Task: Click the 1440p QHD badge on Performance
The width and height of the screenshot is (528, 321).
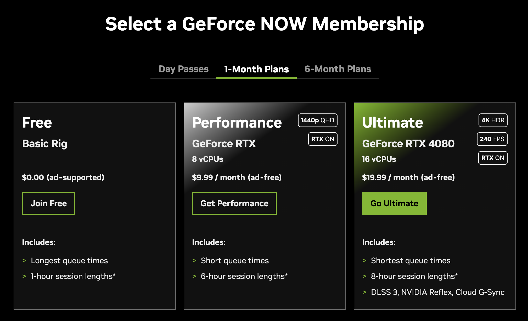Action: (318, 120)
